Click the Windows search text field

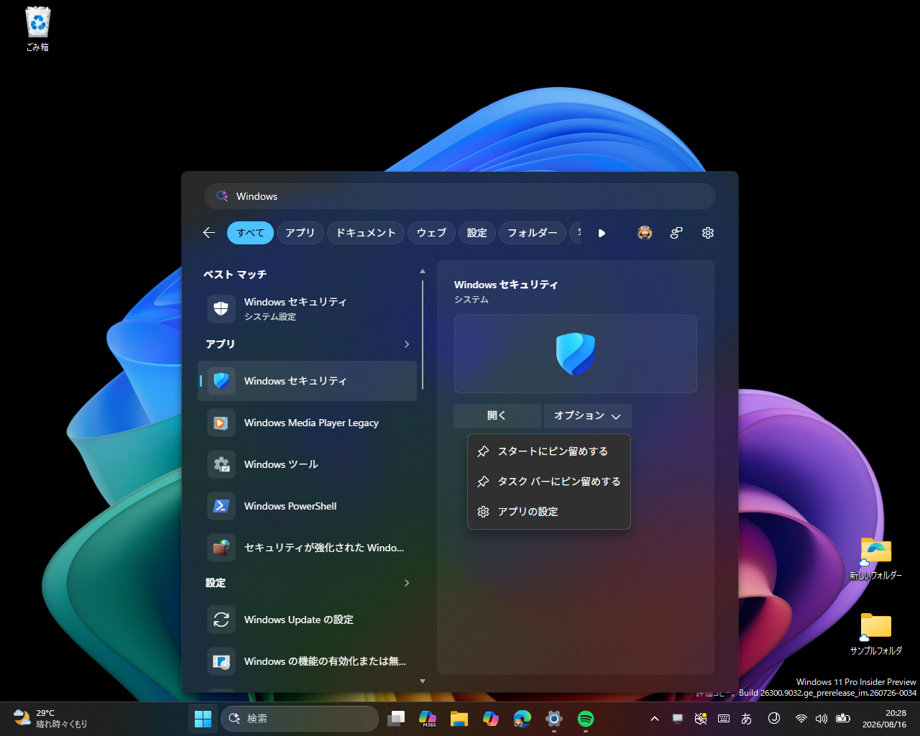(x=460, y=196)
